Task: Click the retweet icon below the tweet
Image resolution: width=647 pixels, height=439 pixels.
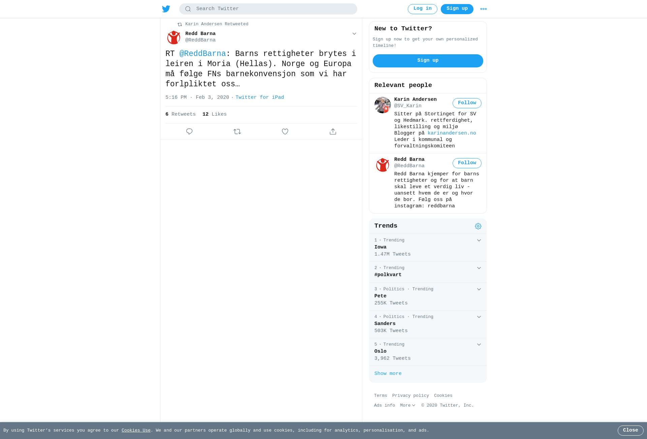Action: 237,131
